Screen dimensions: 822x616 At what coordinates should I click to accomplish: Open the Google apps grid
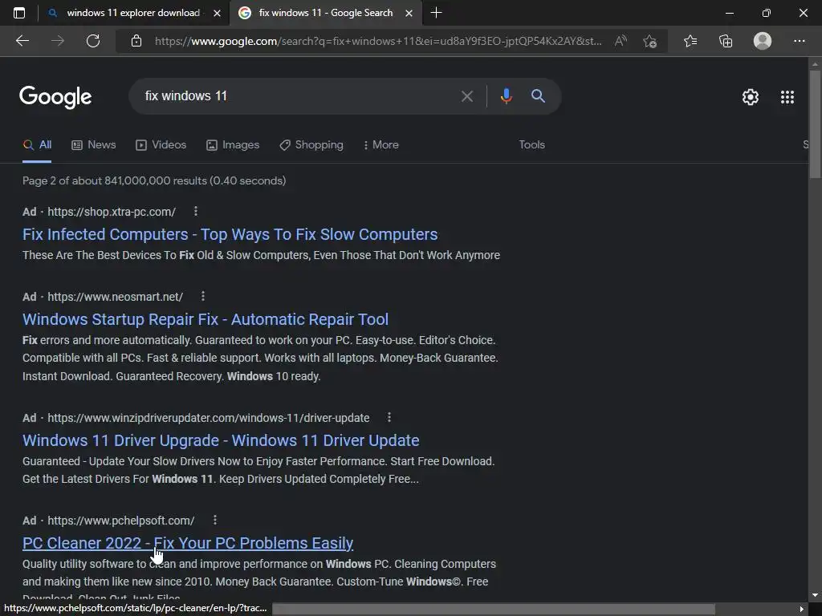point(787,97)
